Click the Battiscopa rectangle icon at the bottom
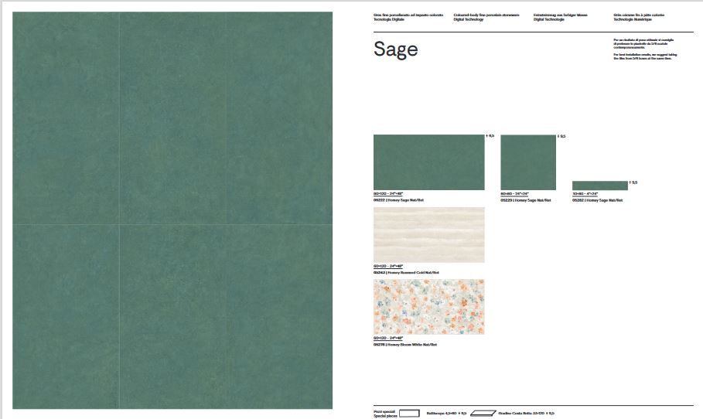This screenshot has height=419, width=703. [408, 413]
